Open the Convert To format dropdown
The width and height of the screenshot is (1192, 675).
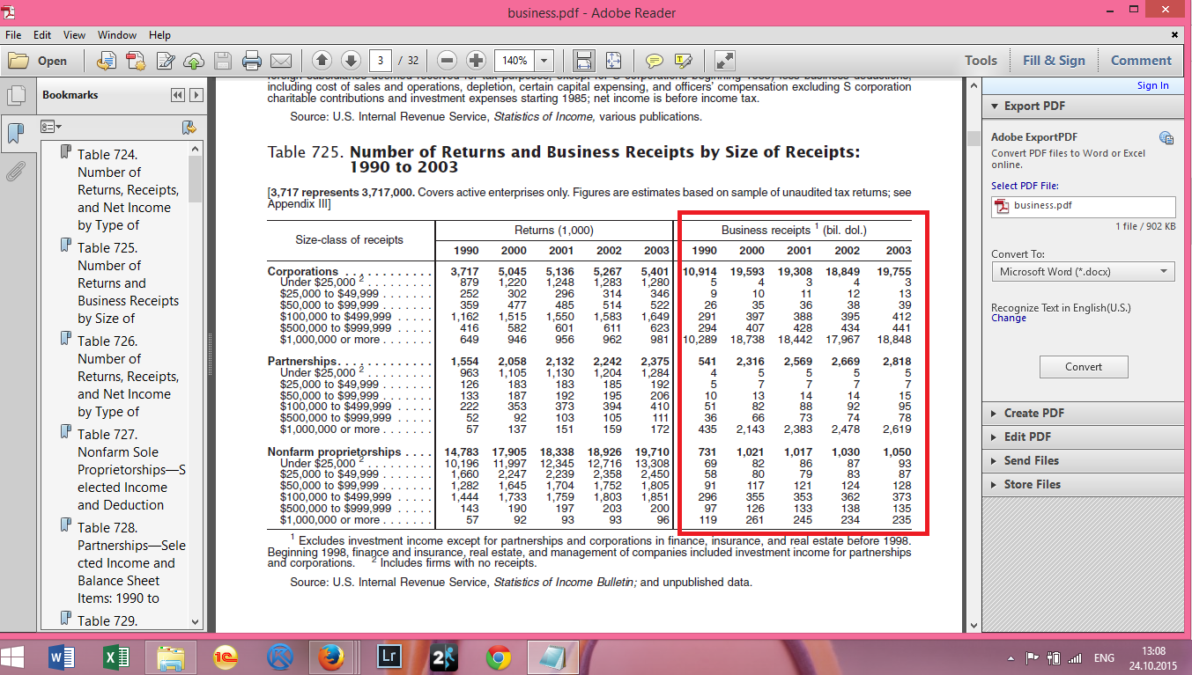(x=1083, y=272)
